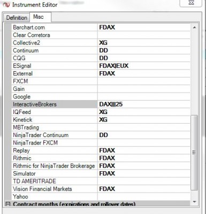Edit the Collective2 XG value
Screen dimensions: 206x214
click(x=144, y=43)
